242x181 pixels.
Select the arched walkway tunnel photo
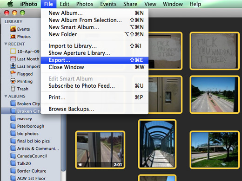pyautogui.click(x=157, y=144)
